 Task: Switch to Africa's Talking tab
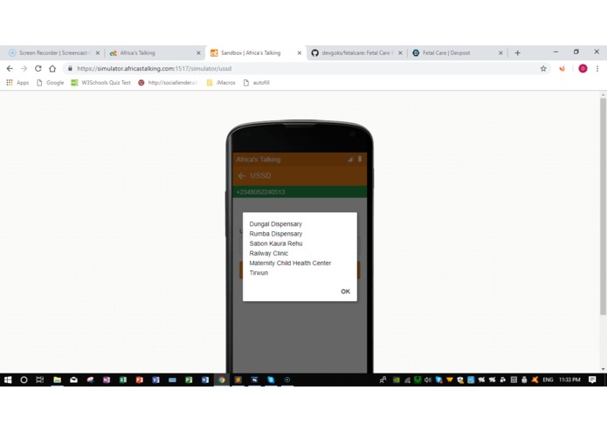pos(155,53)
